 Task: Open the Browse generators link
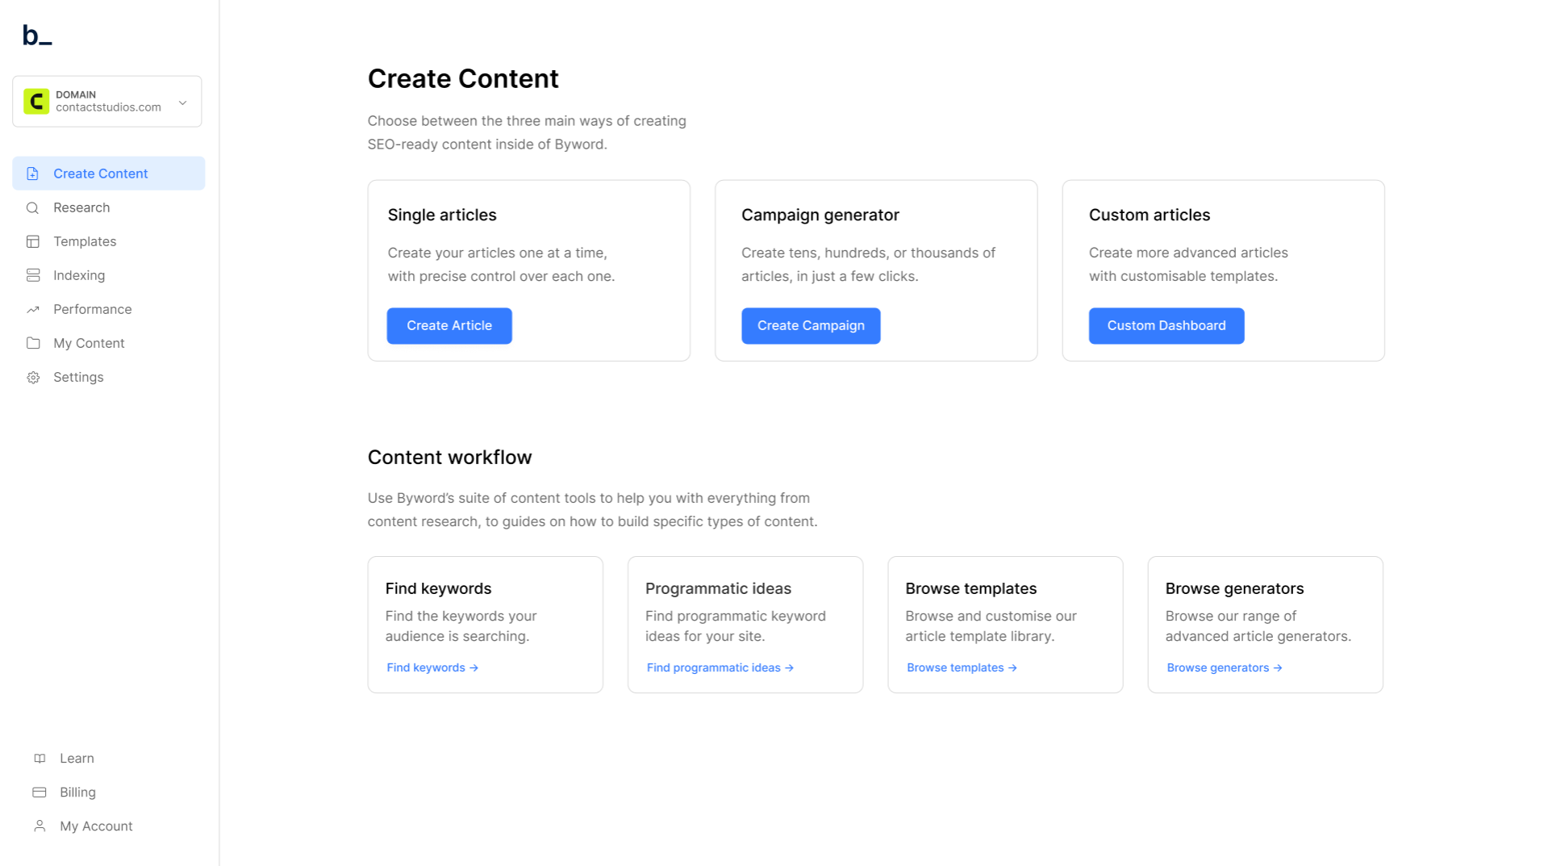point(1224,668)
